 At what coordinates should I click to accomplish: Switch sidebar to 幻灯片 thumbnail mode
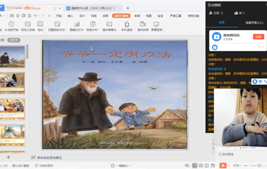(14, 40)
